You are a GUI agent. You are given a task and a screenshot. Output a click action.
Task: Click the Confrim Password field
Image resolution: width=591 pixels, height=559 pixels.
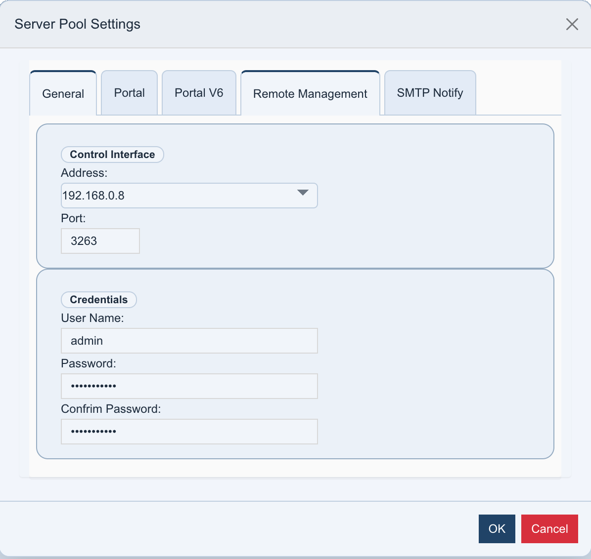[x=189, y=432]
